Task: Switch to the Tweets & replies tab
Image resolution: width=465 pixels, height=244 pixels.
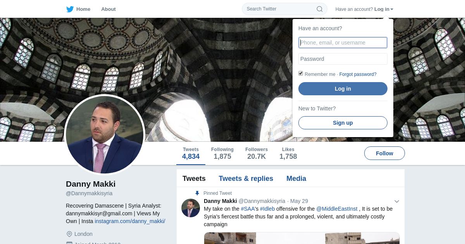Action: (246, 179)
